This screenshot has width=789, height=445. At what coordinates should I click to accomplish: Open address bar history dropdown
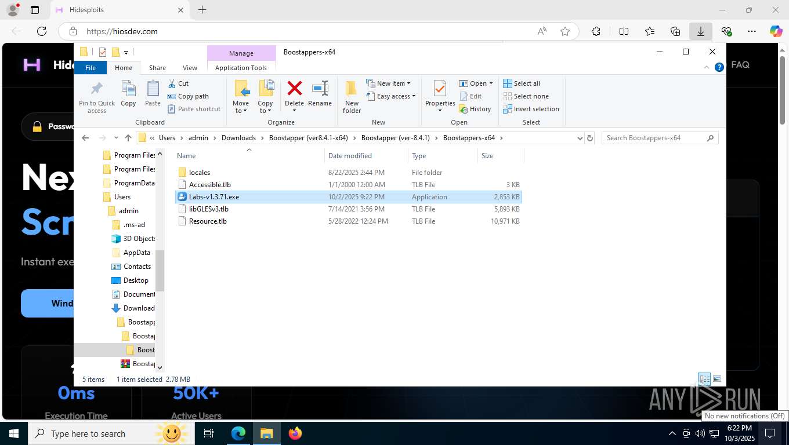pyautogui.click(x=580, y=138)
